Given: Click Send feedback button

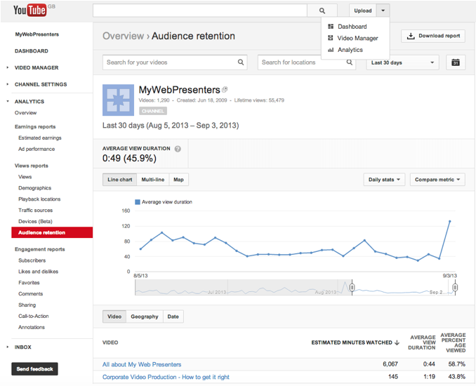Looking at the screenshot, I should click(34, 369).
